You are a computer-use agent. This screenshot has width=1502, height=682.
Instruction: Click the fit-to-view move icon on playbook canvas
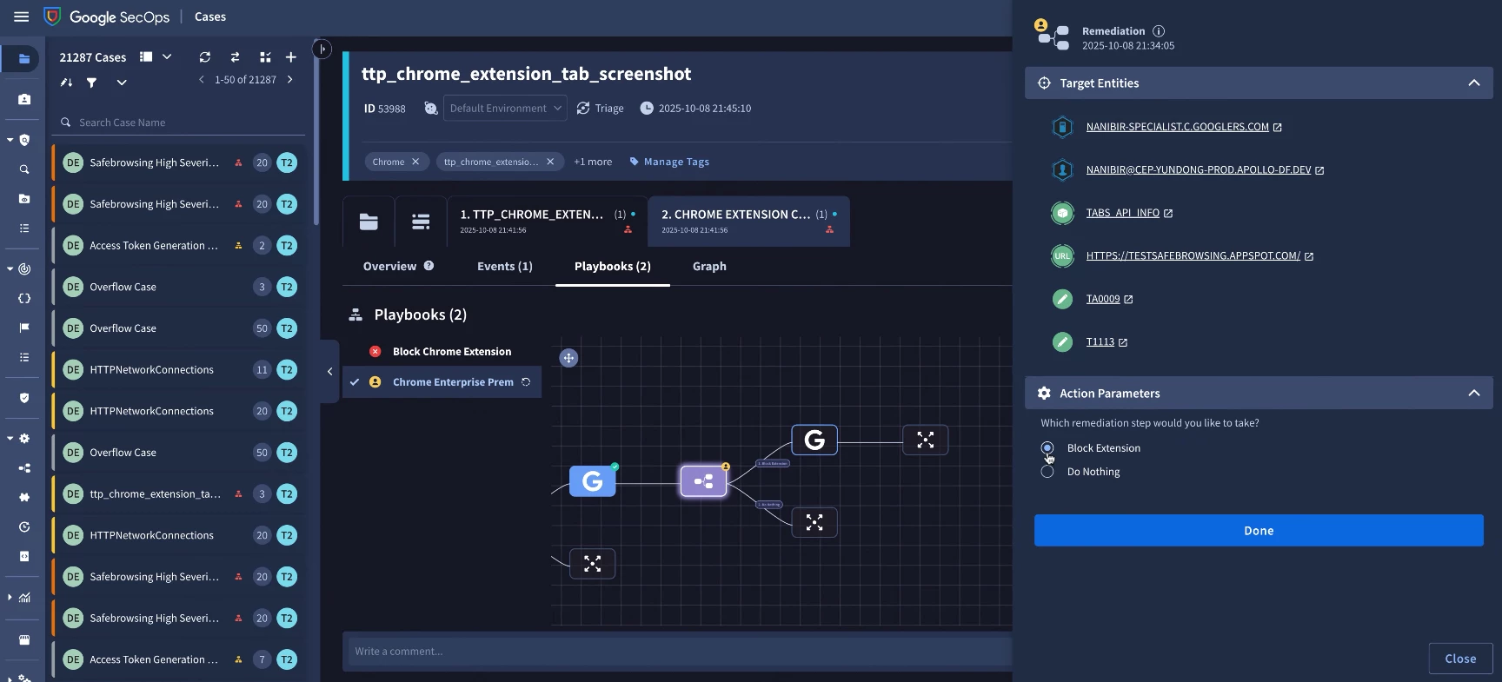click(568, 358)
